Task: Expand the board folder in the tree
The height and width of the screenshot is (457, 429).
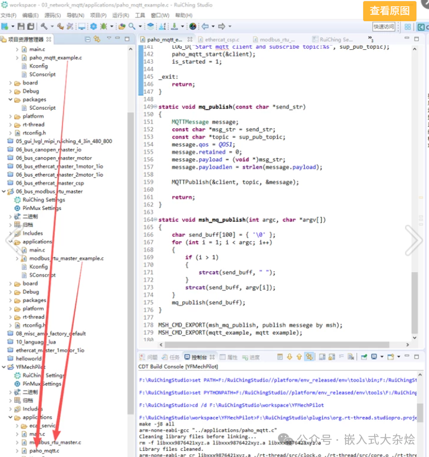Action: [x=10, y=83]
